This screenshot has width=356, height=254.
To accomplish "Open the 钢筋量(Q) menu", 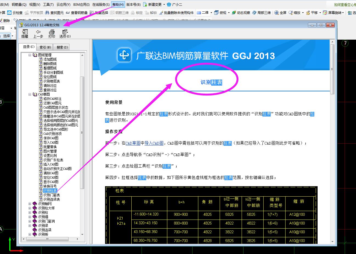I will (x=19, y=5).
